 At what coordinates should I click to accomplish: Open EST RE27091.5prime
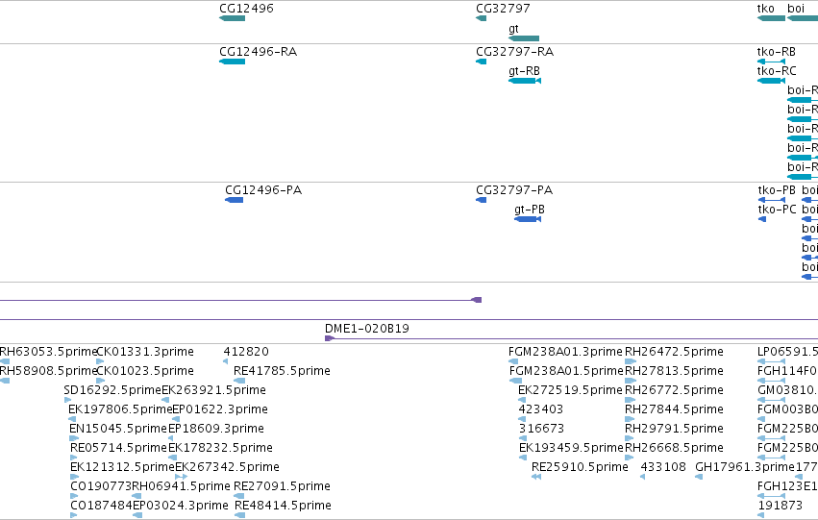(x=282, y=486)
